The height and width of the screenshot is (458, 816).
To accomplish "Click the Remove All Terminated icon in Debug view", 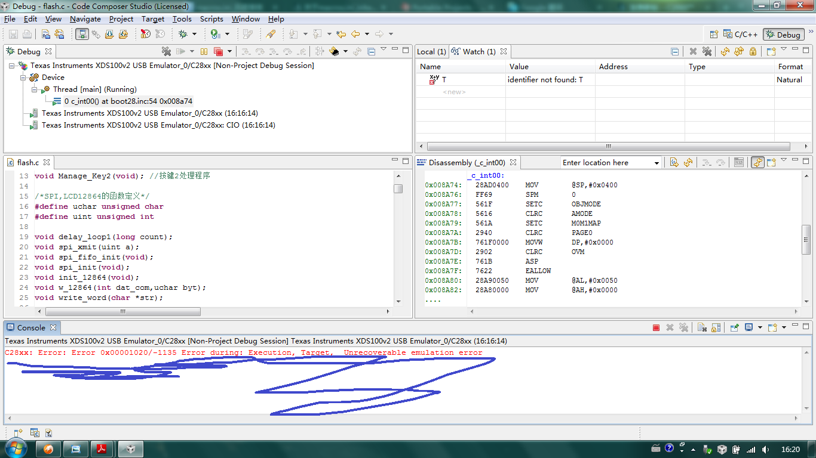I will click(x=167, y=51).
